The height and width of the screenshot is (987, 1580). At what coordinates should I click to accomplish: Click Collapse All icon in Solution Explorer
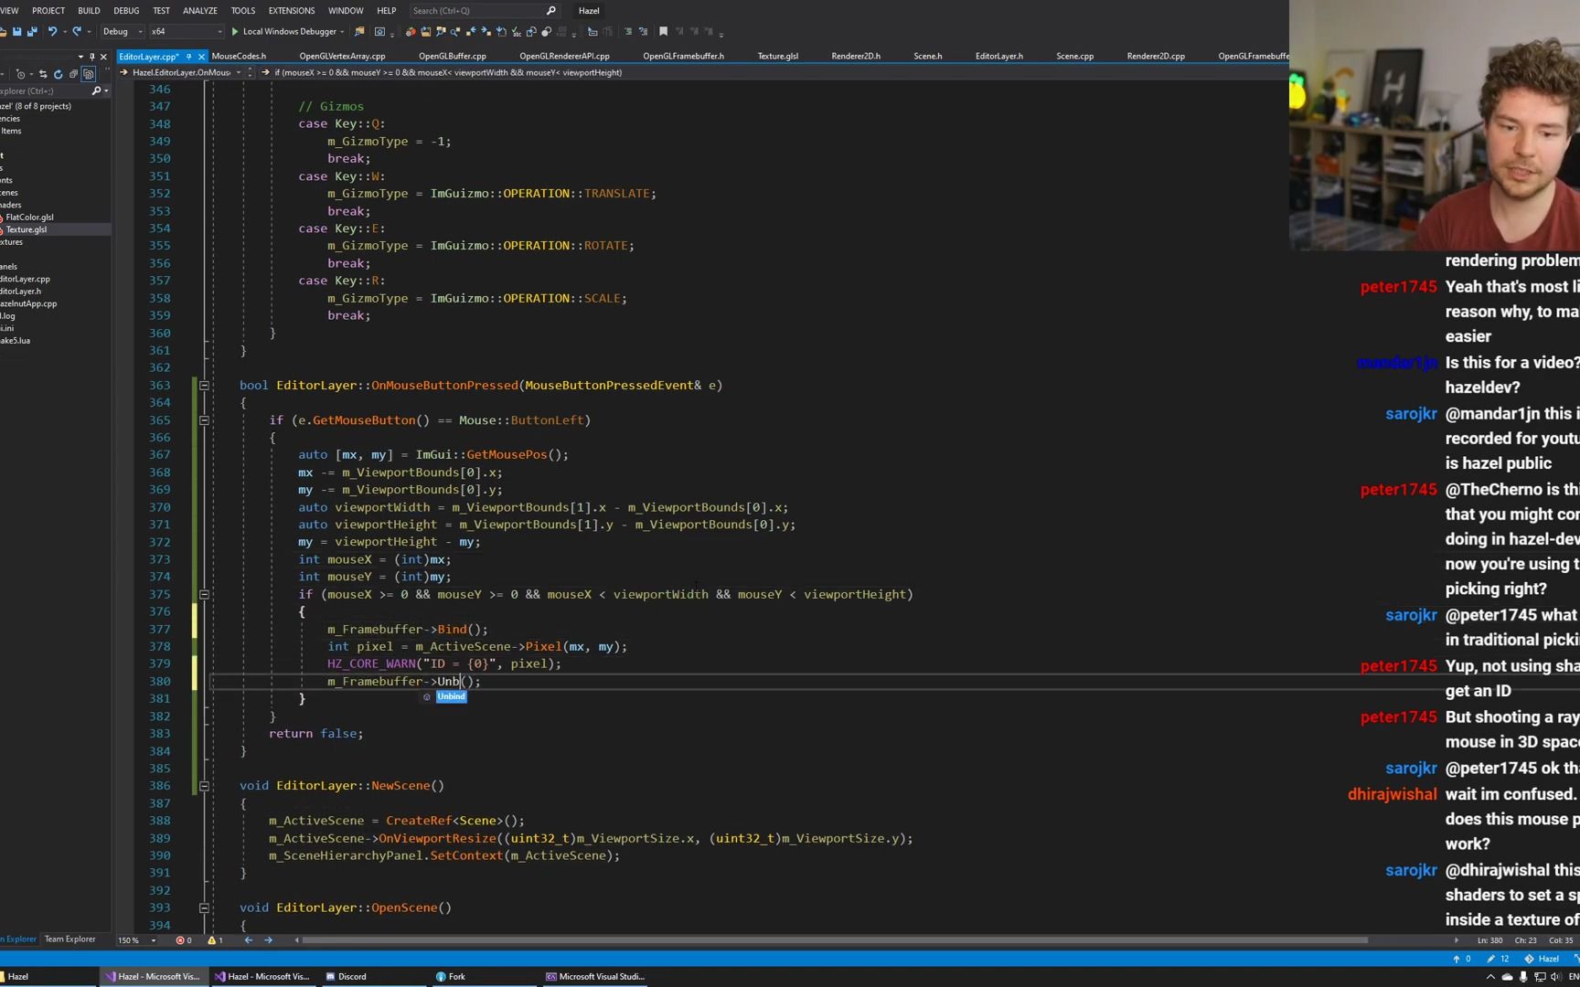73,75
